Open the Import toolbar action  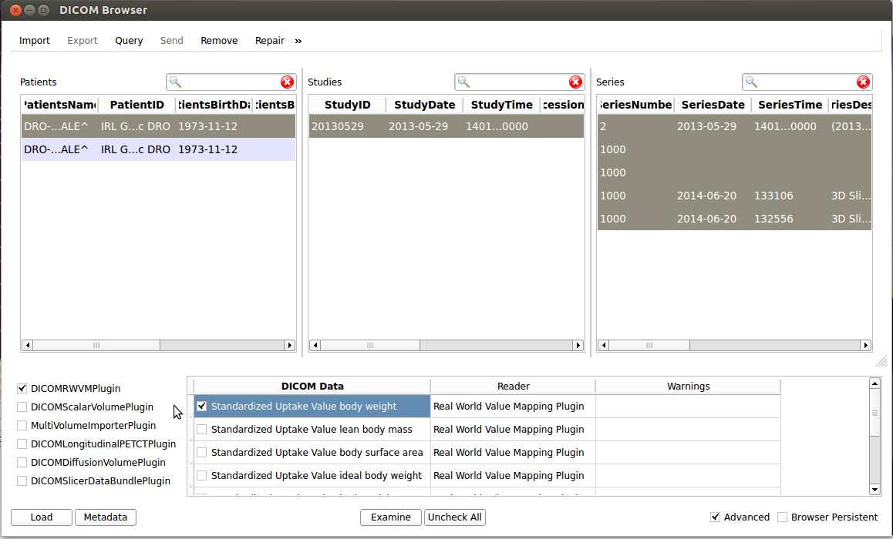click(x=35, y=41)
